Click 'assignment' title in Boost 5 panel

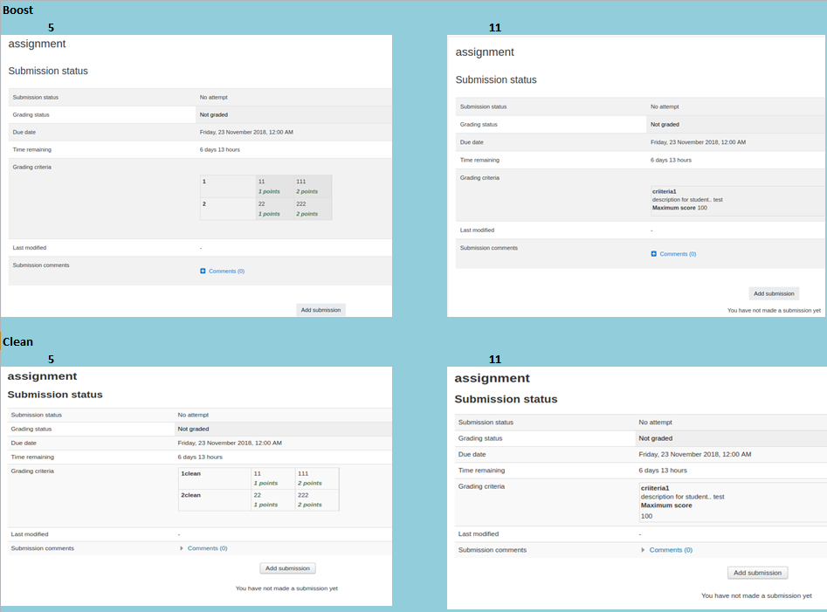pos(37,44)
